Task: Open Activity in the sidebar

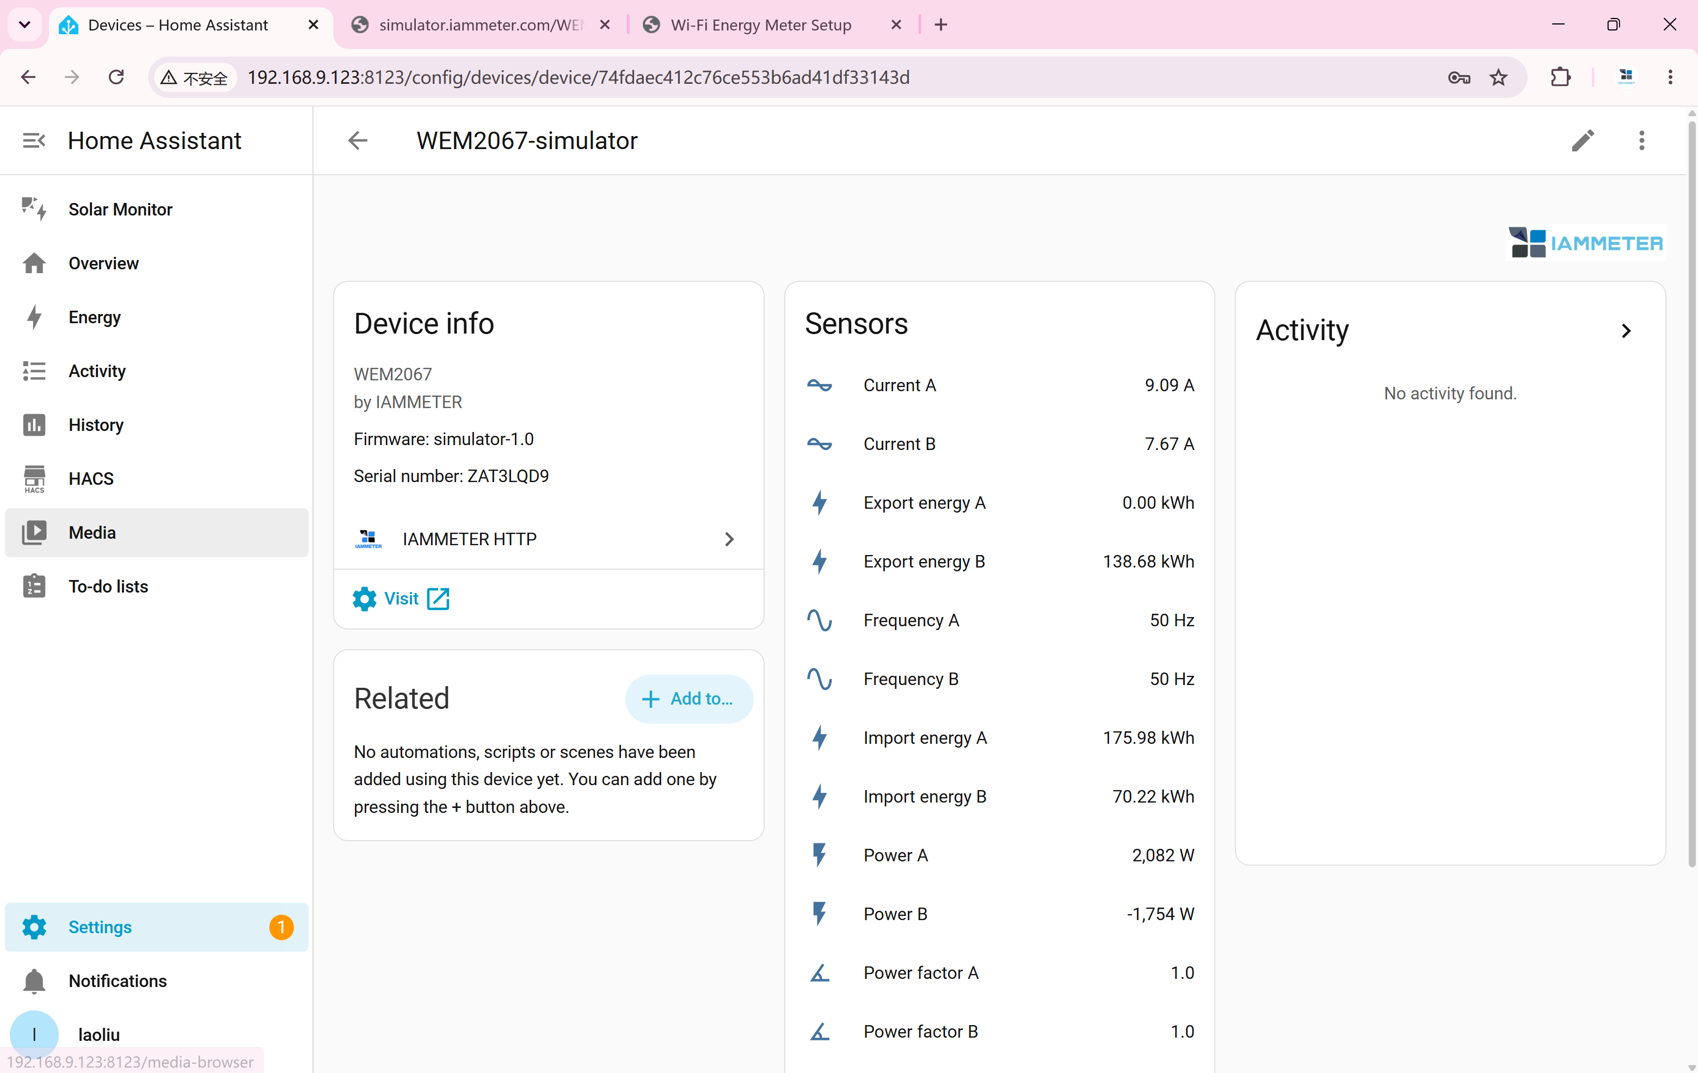Action: [157, 371]
